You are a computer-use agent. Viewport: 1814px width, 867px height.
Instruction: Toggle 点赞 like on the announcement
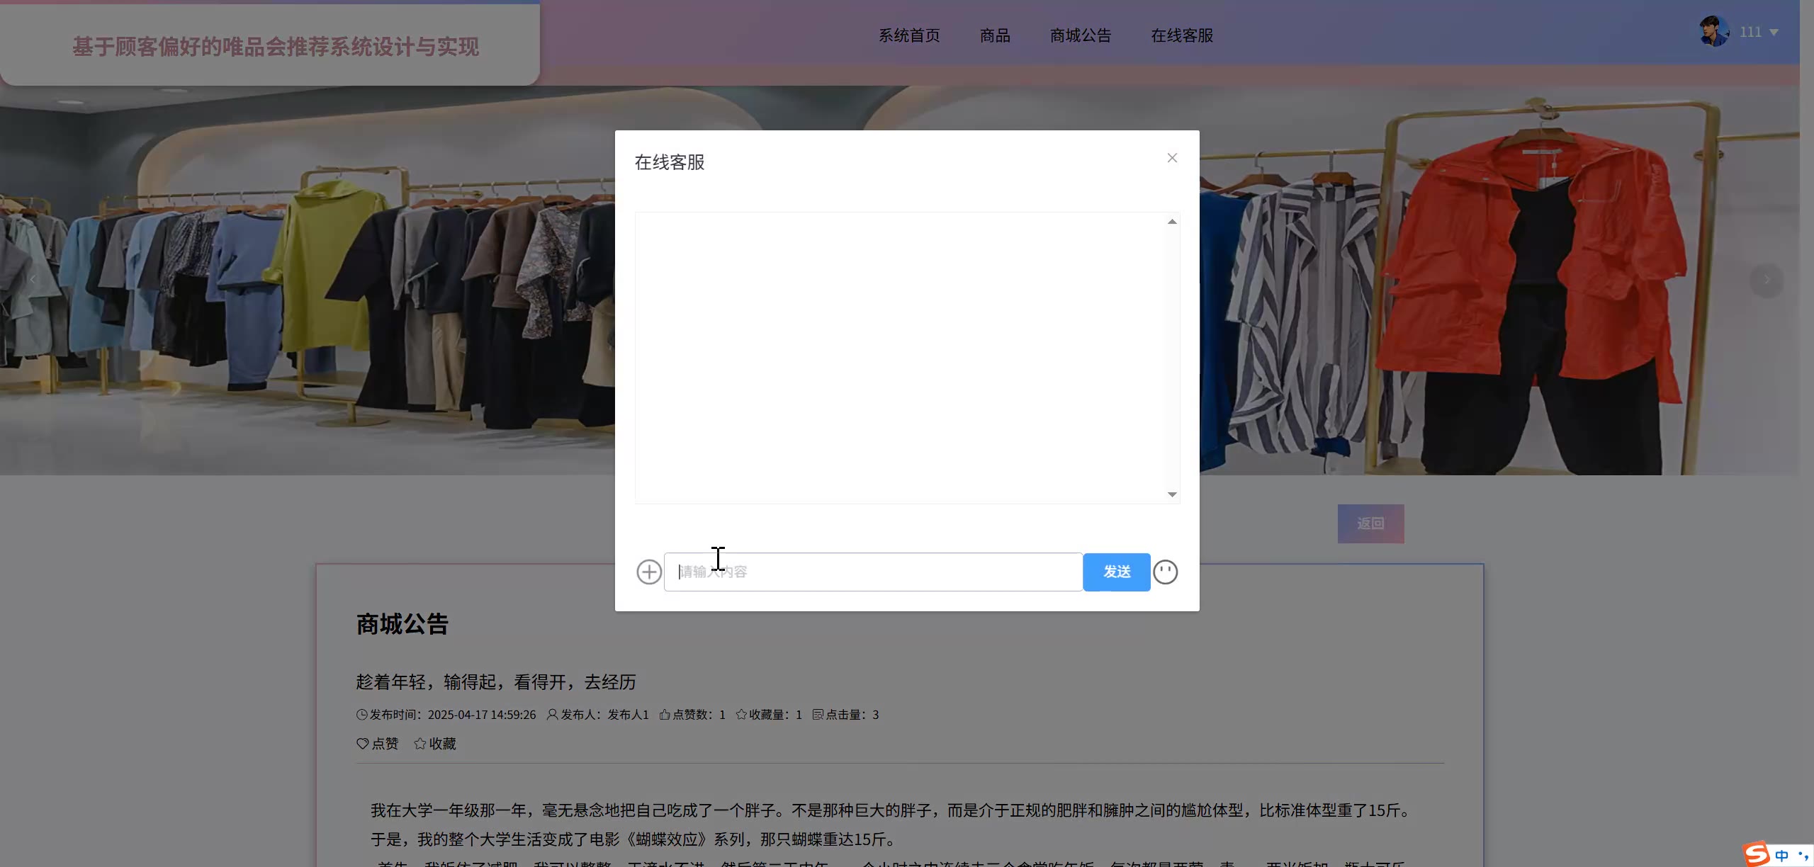coord(377,744)
